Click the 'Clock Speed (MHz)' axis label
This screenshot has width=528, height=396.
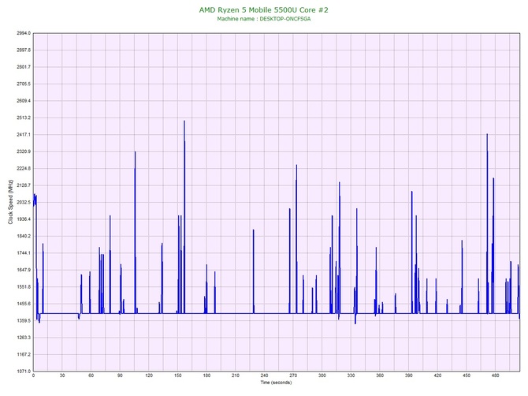point(10,202)
